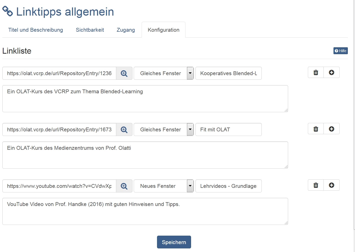Image resolution: width=355 pixels, height=252 pixels.
Task: Delete the Fit mit OLAT link
Action: tap(316, 129)
